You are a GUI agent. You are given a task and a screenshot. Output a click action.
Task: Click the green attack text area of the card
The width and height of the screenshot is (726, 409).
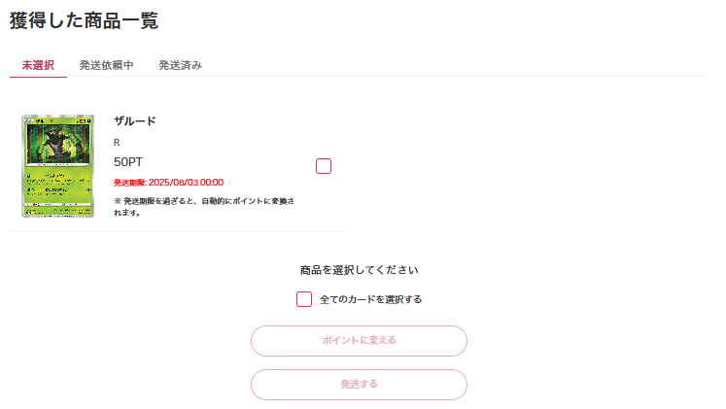[x=58, y=186]
